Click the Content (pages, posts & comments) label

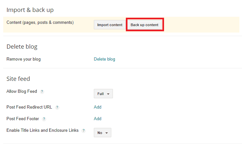click(40, 23)
